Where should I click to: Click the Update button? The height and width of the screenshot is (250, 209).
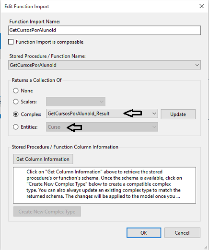[178, 114]
